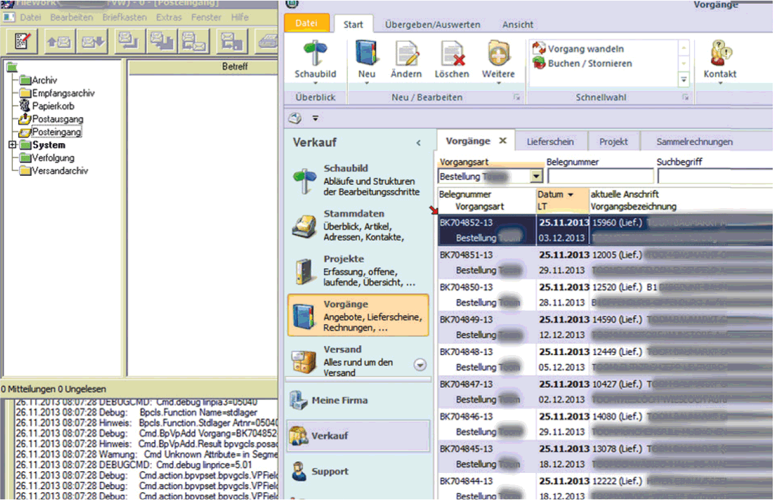Click the quick access icon below the ribbon
Image resolution: width=774 pixels, height=500 pixels.
click(x=295, y=119)
